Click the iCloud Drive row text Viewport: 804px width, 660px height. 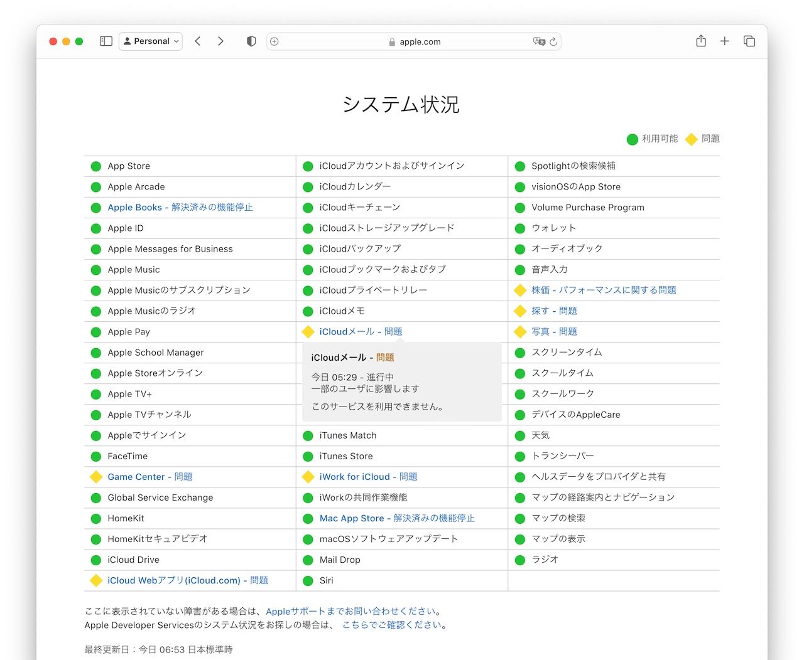pyautogui.click(x=133, y=560)
